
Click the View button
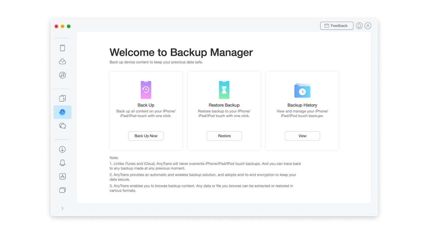302,136
